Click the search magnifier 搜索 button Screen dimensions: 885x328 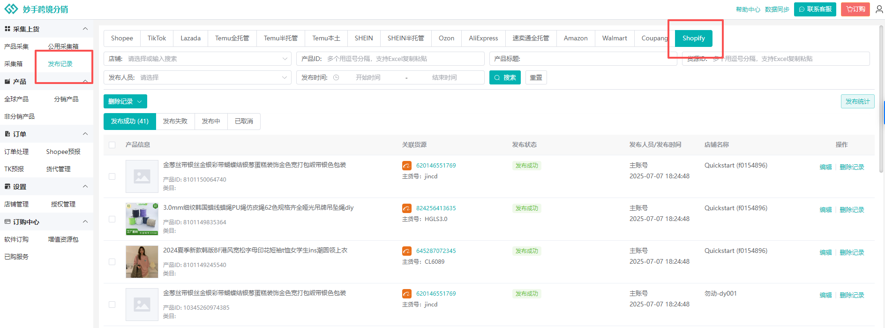[x=505, y=77]
